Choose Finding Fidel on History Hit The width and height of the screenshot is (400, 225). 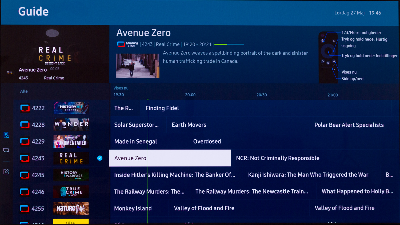tap(162, 108)
